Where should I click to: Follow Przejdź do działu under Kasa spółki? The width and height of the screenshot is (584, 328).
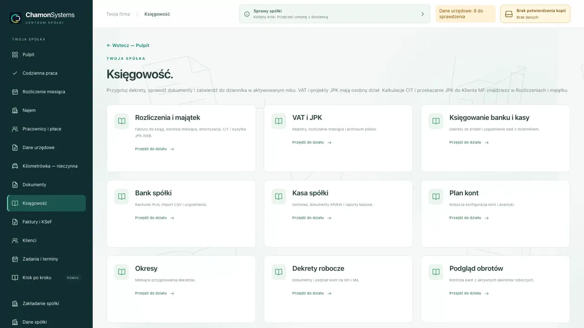[x=312, y=218]
